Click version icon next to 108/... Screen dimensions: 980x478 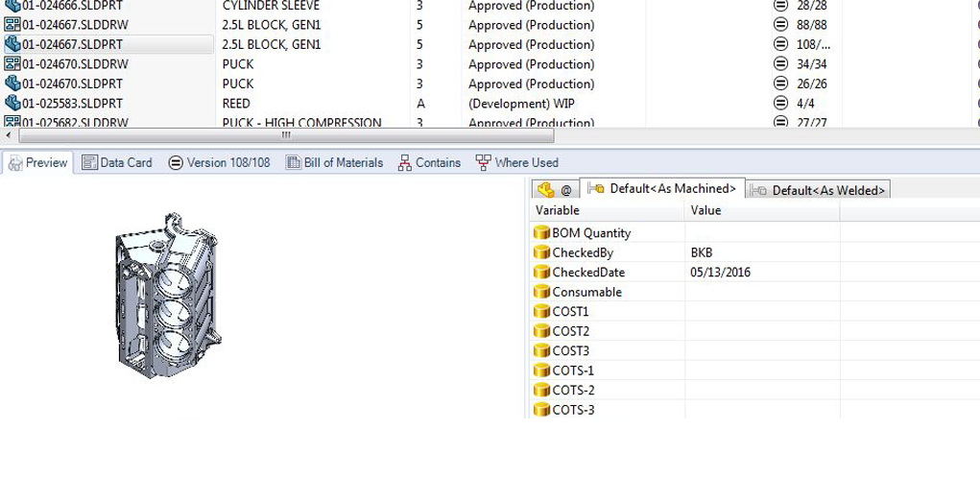point(780,44)
